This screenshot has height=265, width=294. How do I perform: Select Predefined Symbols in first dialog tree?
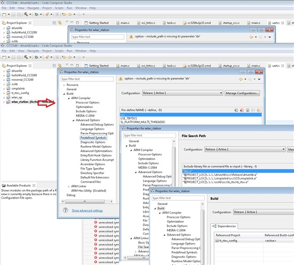pos(94,138)
